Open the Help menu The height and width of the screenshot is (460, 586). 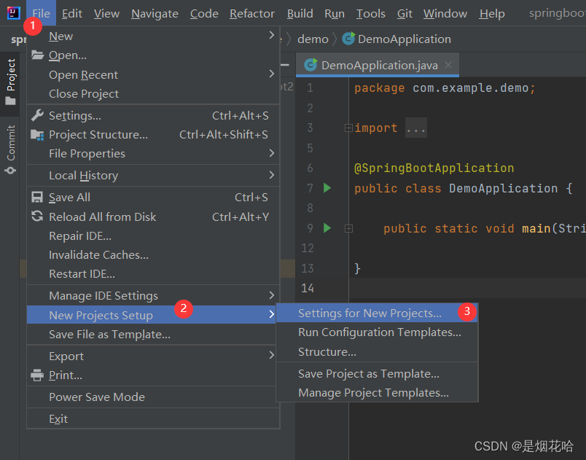(492, 13)
